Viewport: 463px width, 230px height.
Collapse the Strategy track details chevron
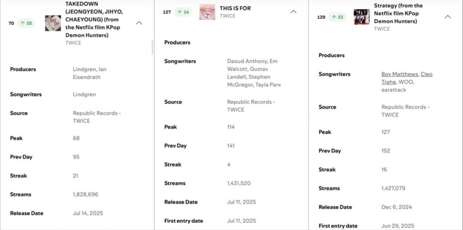point(448,17)
